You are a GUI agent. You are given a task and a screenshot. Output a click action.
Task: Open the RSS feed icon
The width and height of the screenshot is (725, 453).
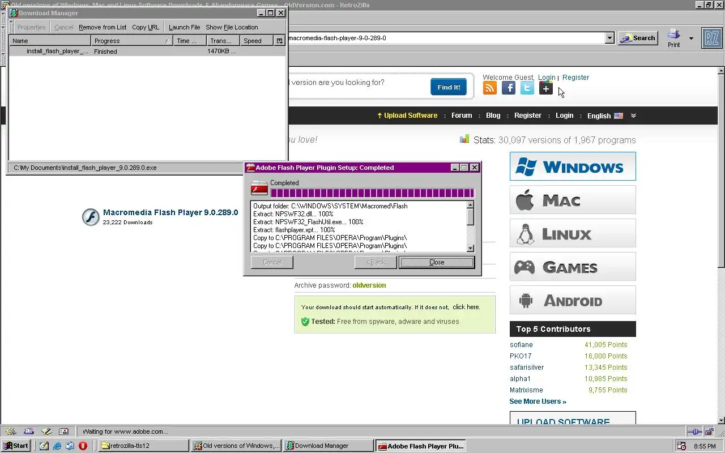tap(490, 88)
